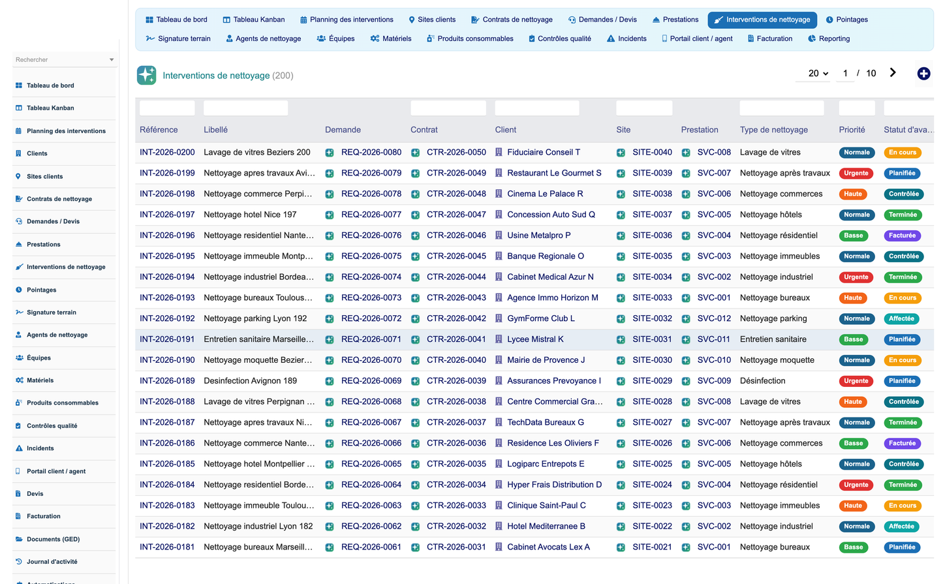
Task: Click Urgente priority badge in INT-2026-0199 row
Action: pyautogui.click(x=856, y=174)
